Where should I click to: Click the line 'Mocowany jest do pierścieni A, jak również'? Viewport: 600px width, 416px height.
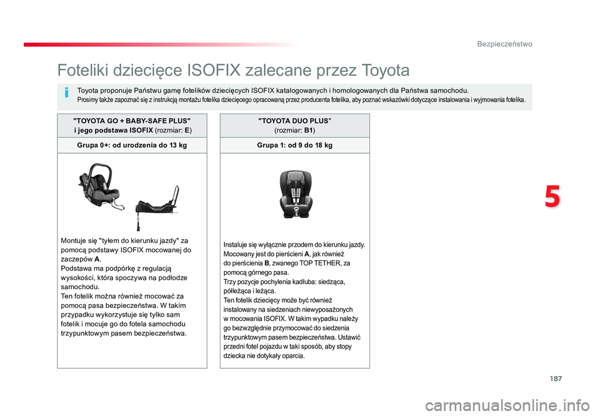(x=284, y=254)
